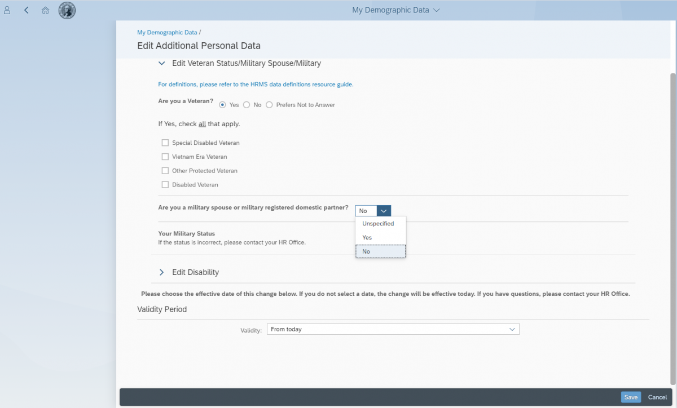Click the profile icon in the top-left corner

pyautogui.click(x=7, y=10)
